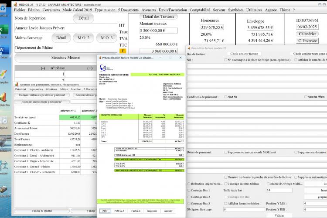Click the minus (-) phase control
Screen dimensions: 327x218
coord(43,68)
